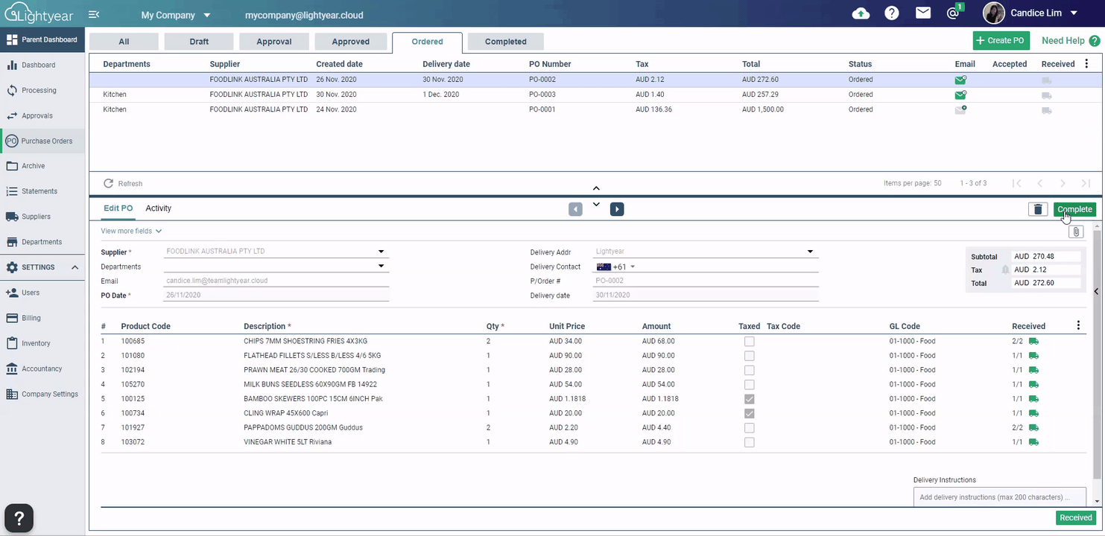The height and width of the screenshot is (536, 1105).
Task: Click the trash delete icon beside Complete
Action: pos(1038,210)
